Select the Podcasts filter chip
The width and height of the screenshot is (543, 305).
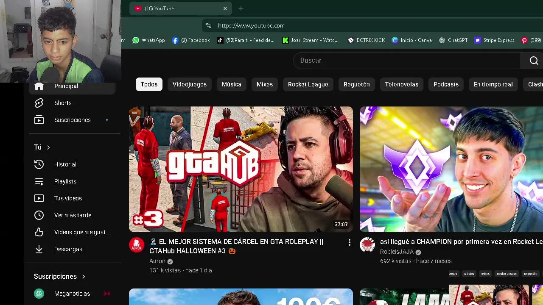click(446, 84)
